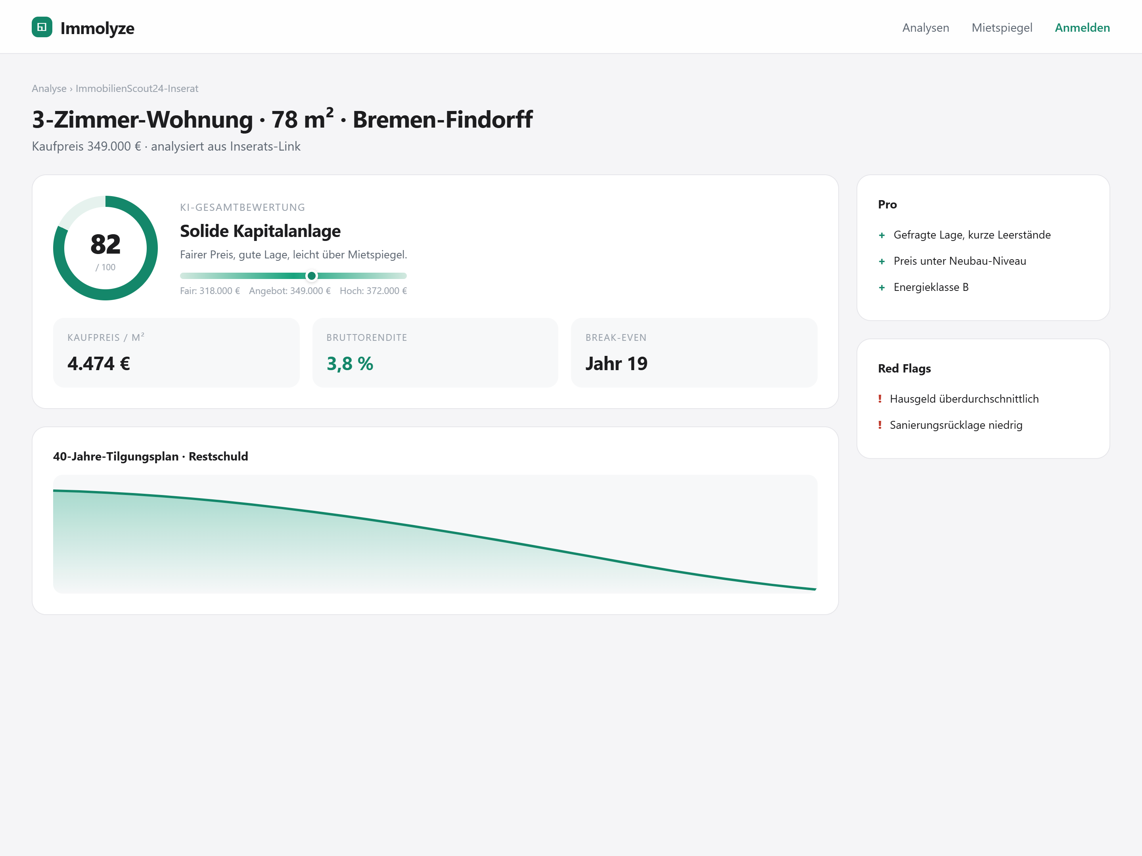Click the exclamation icon beside Sanierungsrücklage niedrig
Viewport: 1142px width, 856px height.
[x=880, y=425]
